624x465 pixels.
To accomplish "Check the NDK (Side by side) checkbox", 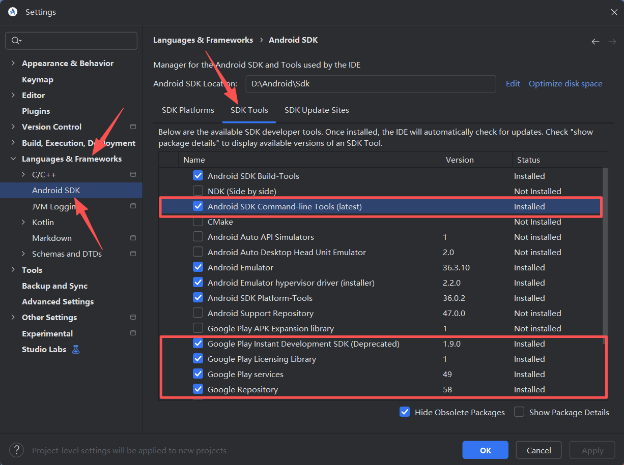I will pyautogui.click(x=198, y=191).
